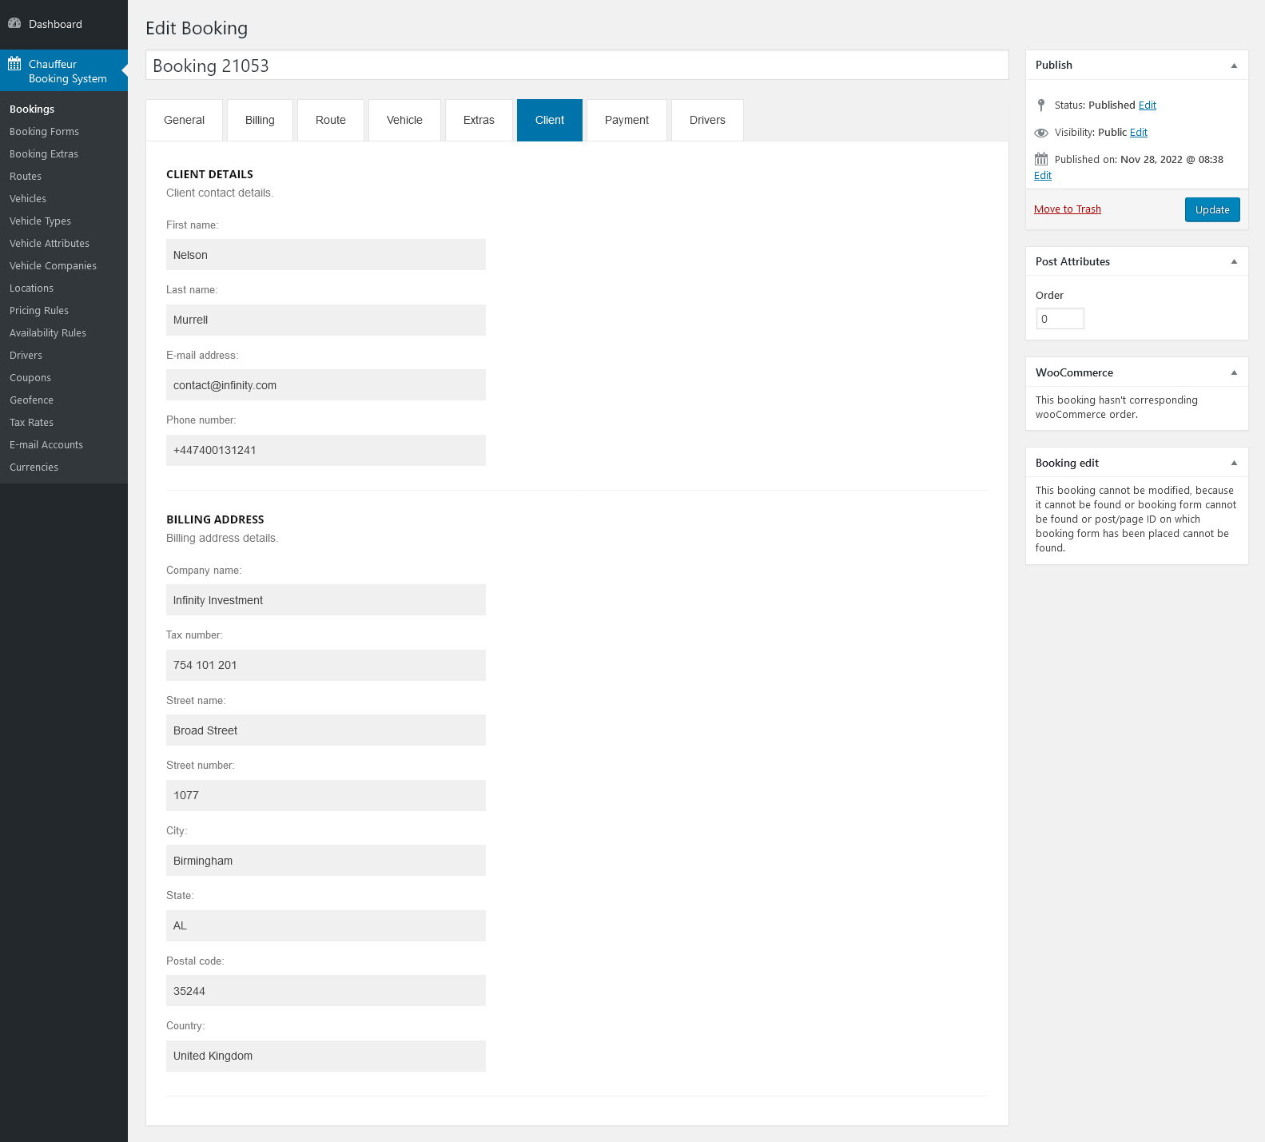
Task: Collapse the WooCommerce panel
Action: [x=1234, y=373]
